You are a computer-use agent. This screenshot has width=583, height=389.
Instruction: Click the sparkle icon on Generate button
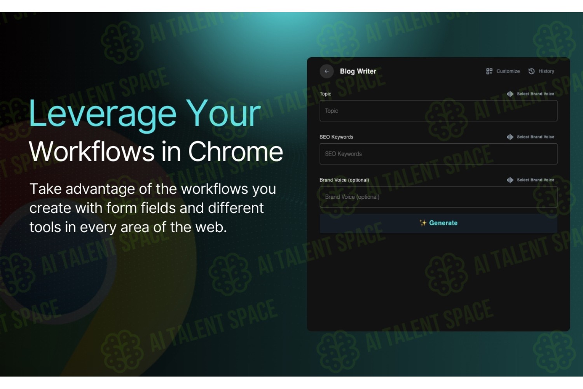[423, 223]
